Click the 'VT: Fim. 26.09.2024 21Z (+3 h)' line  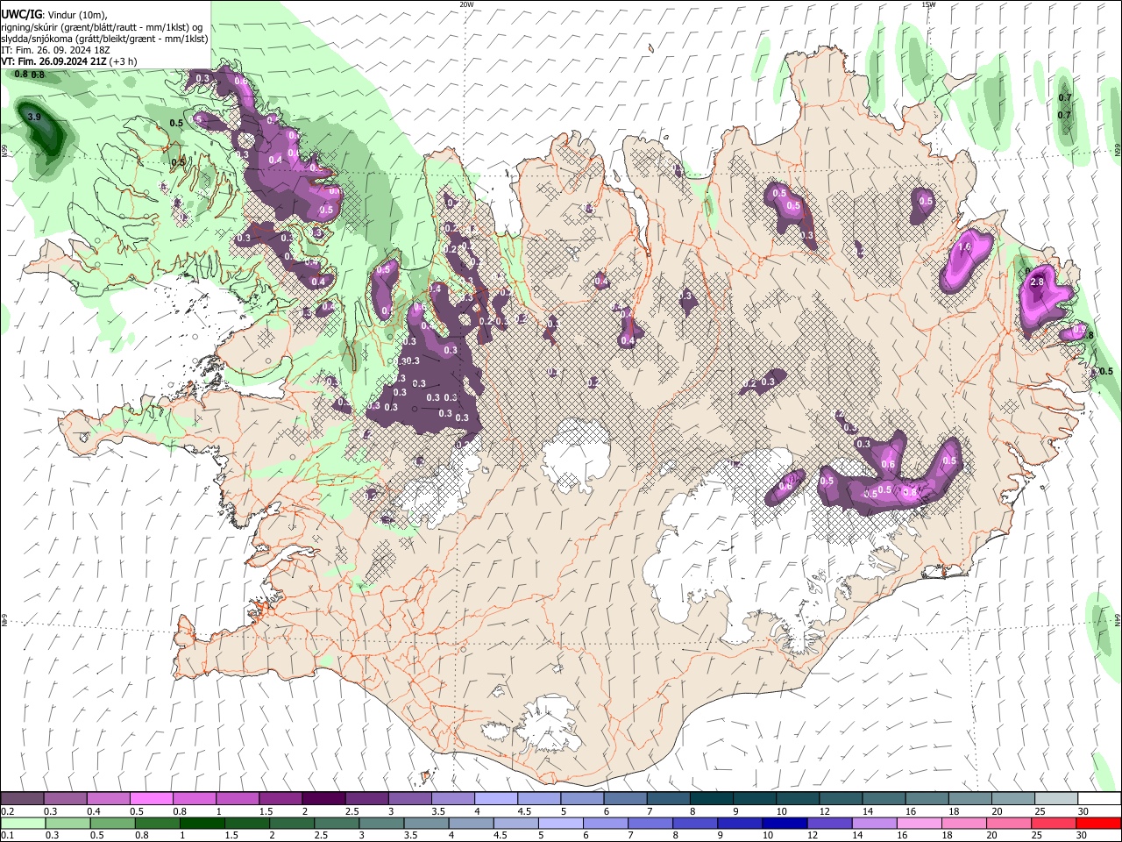pos(69,62)
